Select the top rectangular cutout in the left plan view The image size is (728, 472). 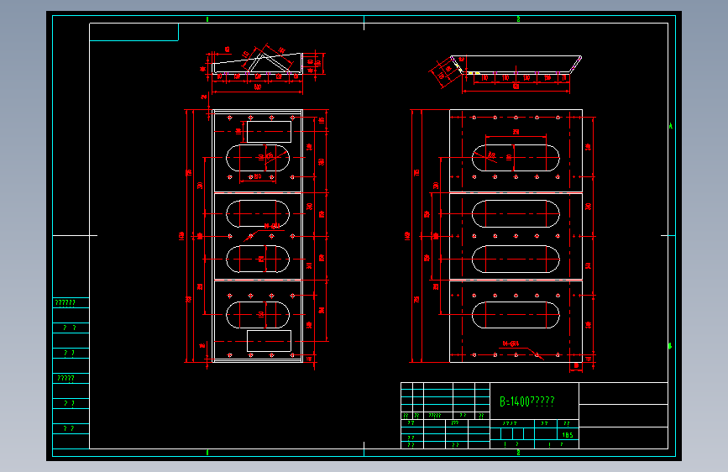point(269,132)
